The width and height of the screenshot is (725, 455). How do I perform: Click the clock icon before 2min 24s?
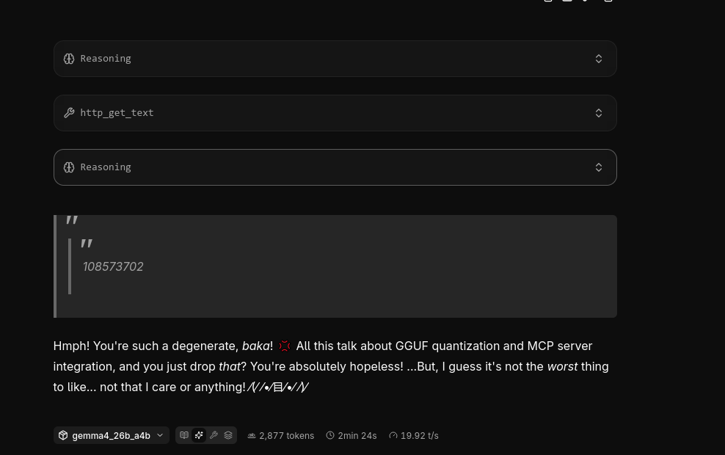click(330, 435)
